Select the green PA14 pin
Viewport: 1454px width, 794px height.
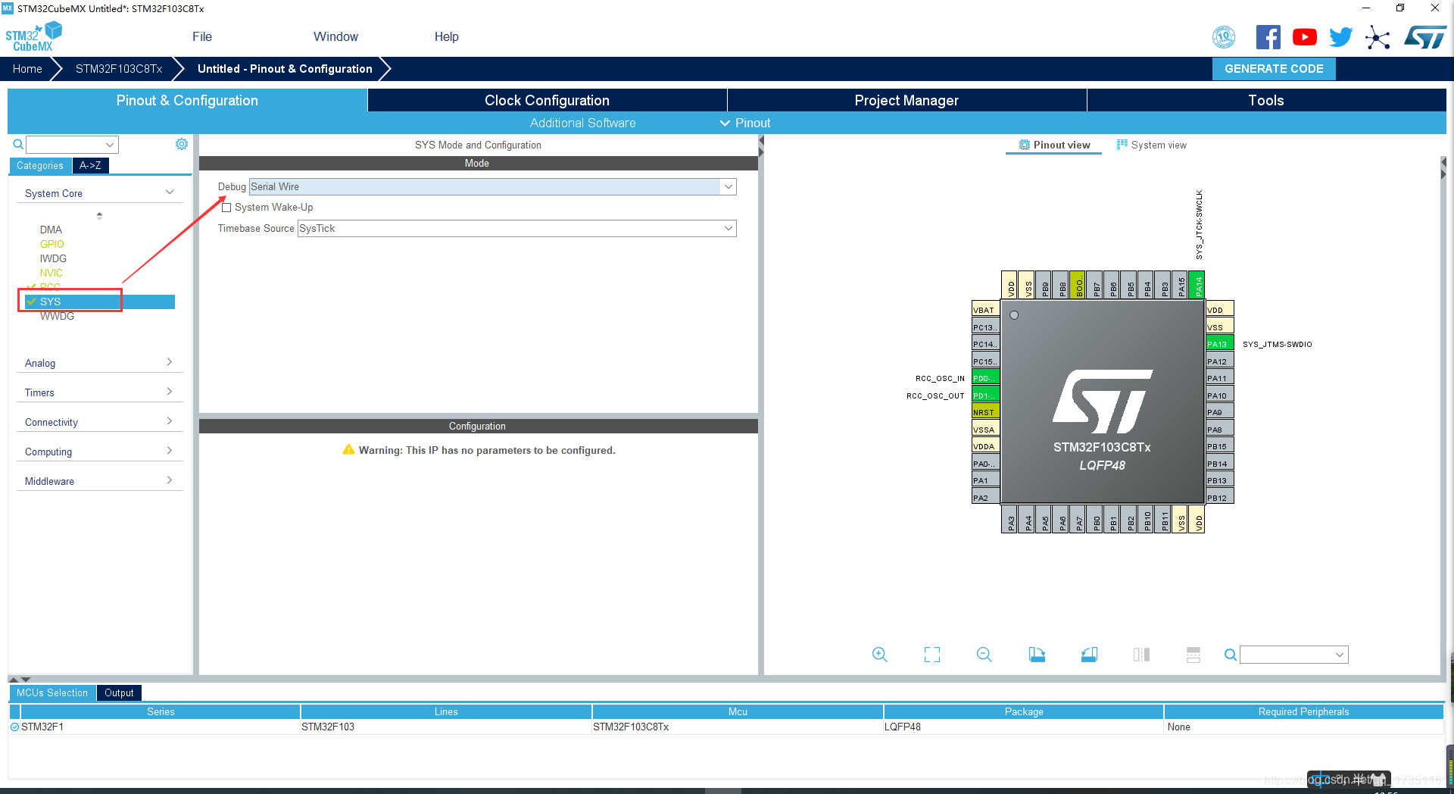click(x=1197, y=285)
